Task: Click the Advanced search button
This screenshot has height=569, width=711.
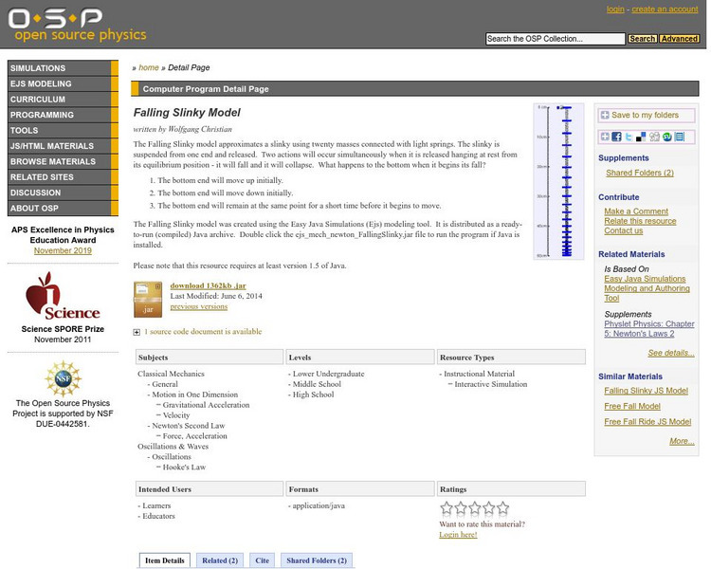Action: pyautogui.click(x=680, y=39)
